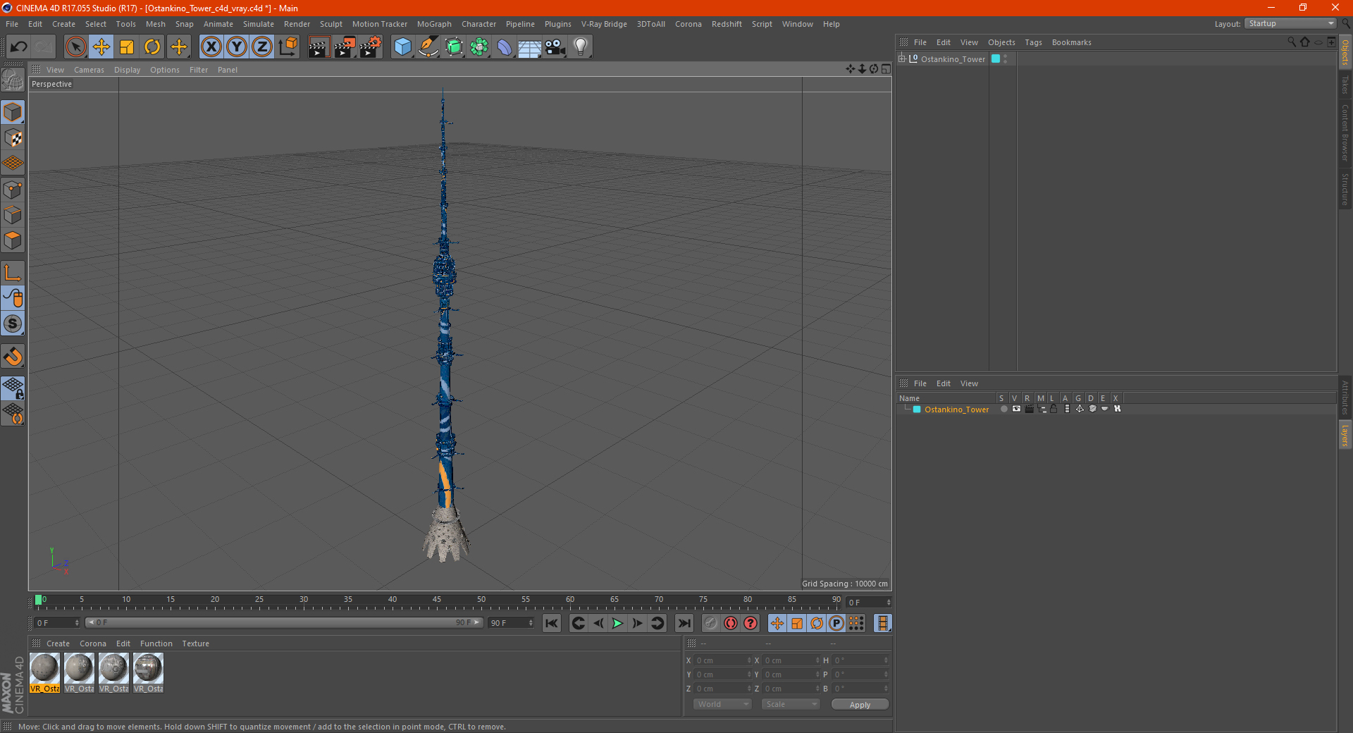Click the H rotation input field
Screen dimensions: 1353x733
point(861,660)
